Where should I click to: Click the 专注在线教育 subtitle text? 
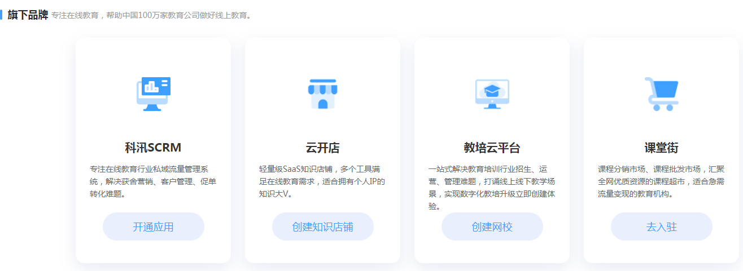[151, 15]
